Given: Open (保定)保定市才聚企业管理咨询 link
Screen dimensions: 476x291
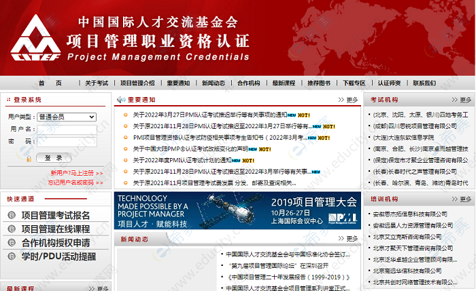Looking at the screenshot, I should [420, 160].
